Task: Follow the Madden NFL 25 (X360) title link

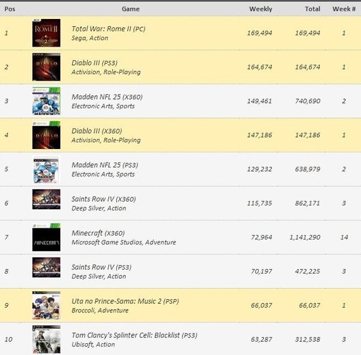Action: coord(107,97)
